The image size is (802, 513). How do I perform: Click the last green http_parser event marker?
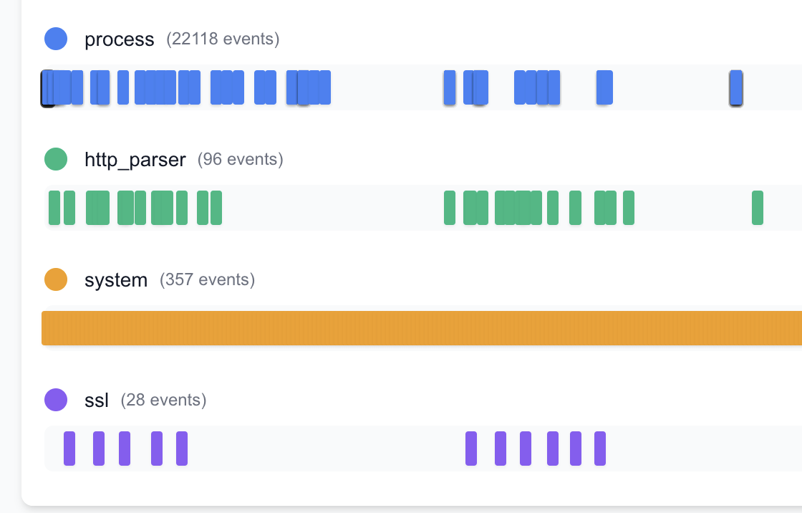click(756, 207)
